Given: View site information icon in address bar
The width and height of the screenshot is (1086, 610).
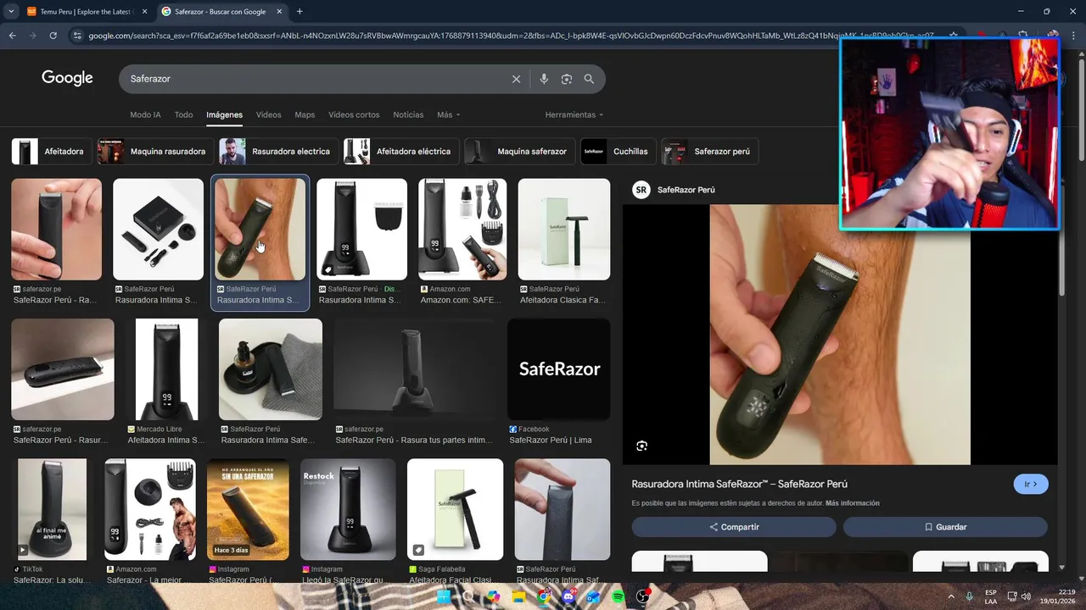Looking at the screenshot, I should coord(77,36).
